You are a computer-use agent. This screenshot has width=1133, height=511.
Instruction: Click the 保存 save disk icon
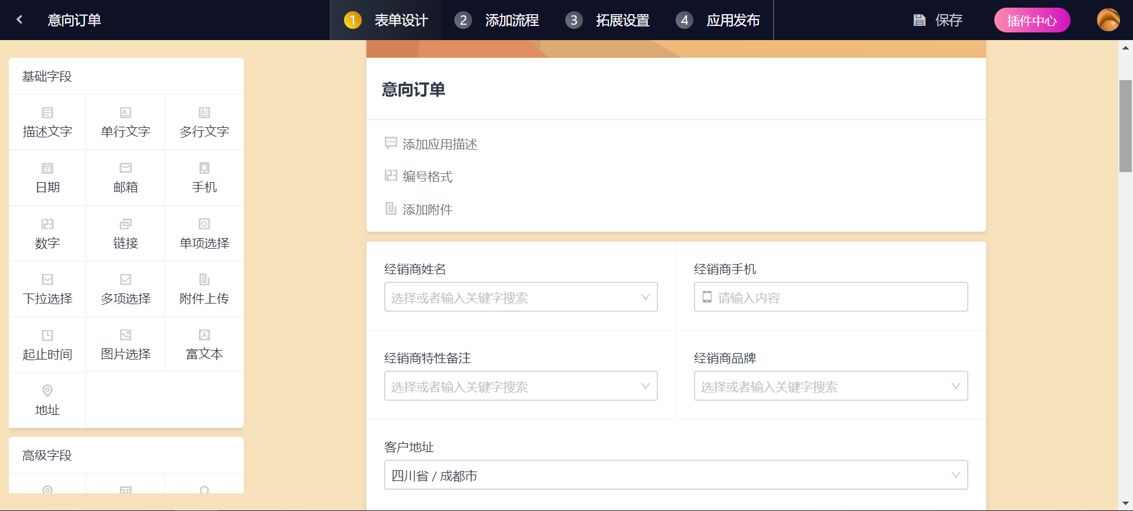point(919,20)
